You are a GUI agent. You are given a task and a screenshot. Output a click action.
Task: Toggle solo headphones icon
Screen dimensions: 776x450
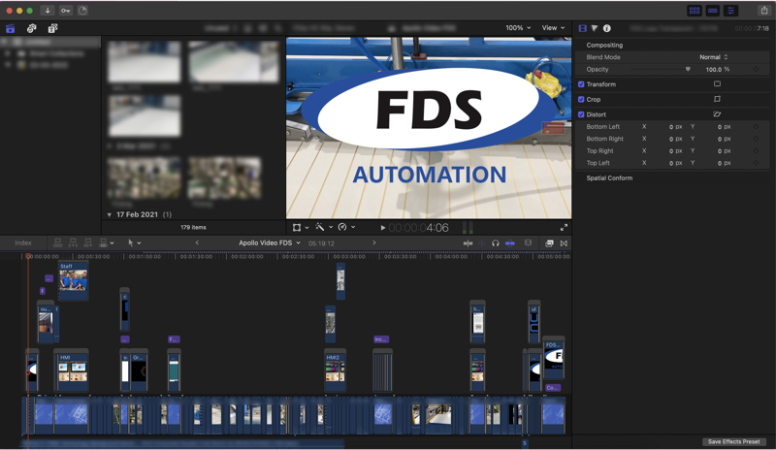(496, 243)
